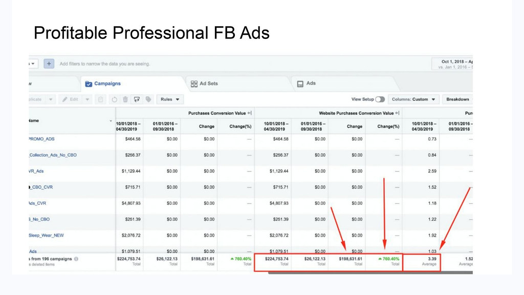Open the Columns: Custom dropdown

click(414, 99)
